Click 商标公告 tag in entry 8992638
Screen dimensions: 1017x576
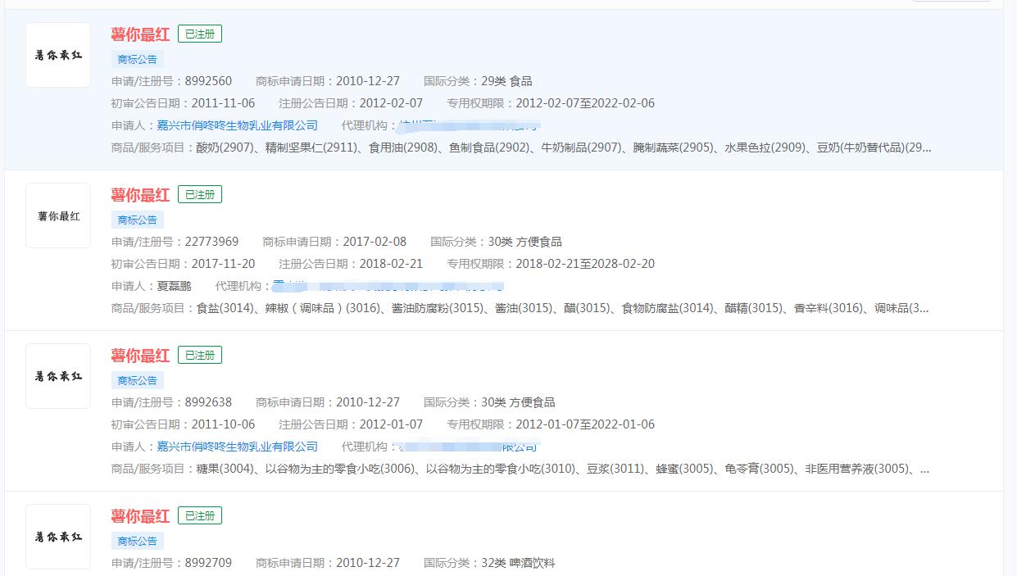point(138,380)
